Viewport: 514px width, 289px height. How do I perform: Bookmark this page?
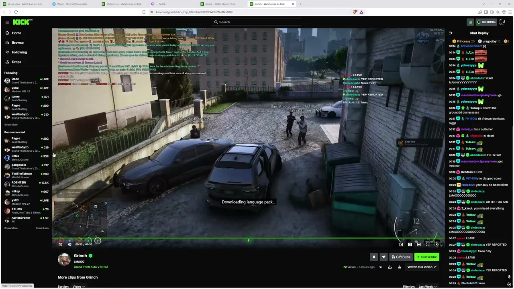click(144, 12)
